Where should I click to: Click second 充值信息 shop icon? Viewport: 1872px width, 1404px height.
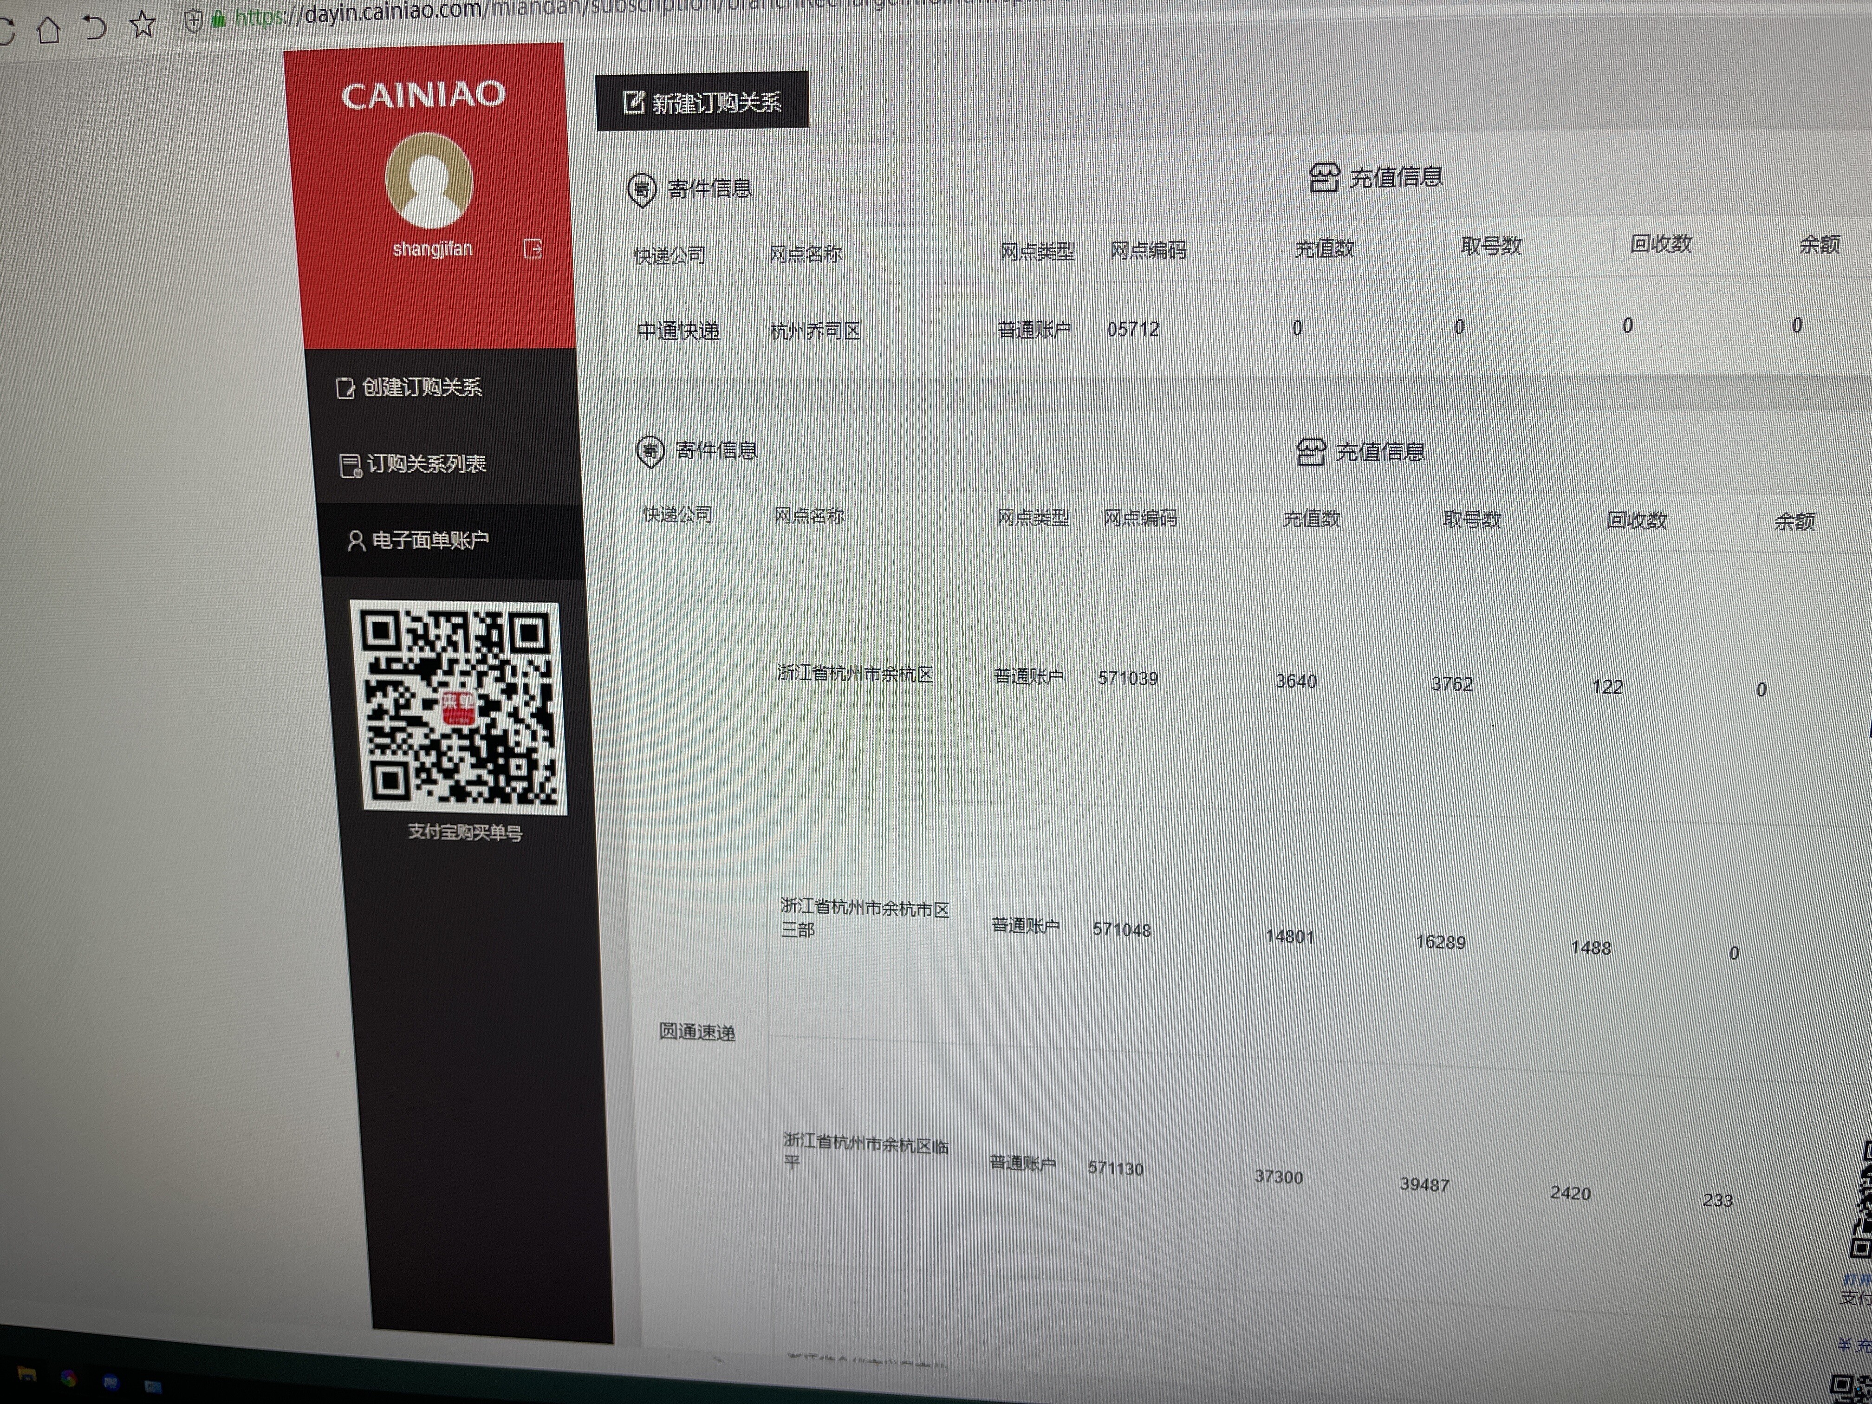point(1310,452)
